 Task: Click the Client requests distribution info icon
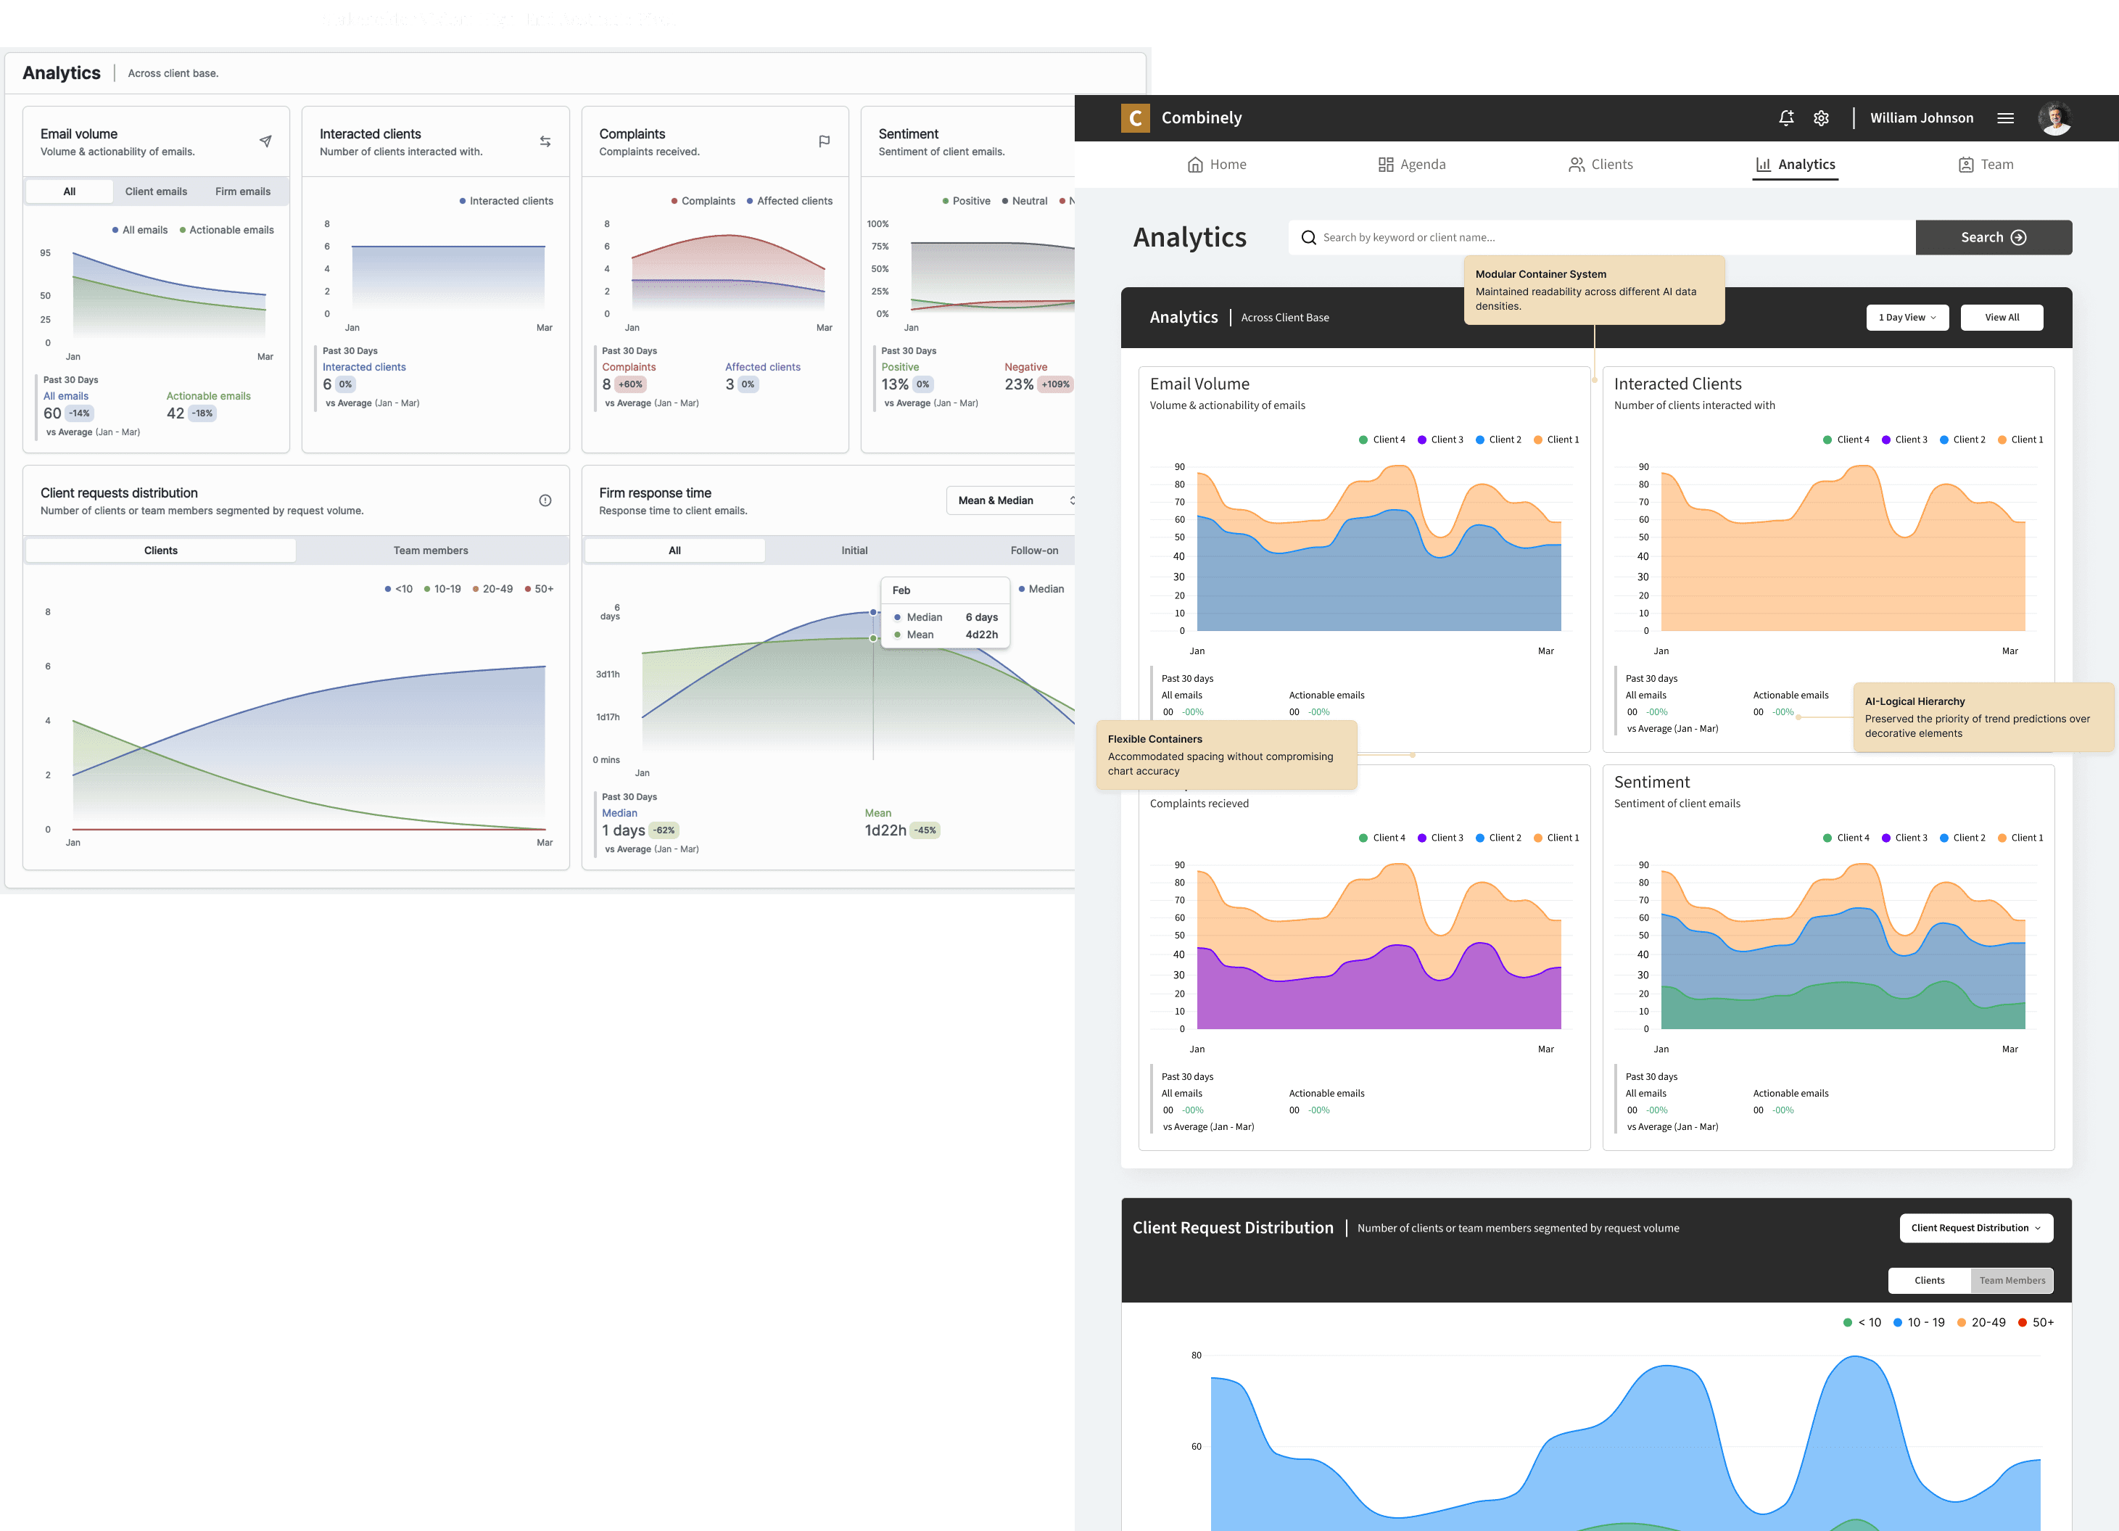545,500
